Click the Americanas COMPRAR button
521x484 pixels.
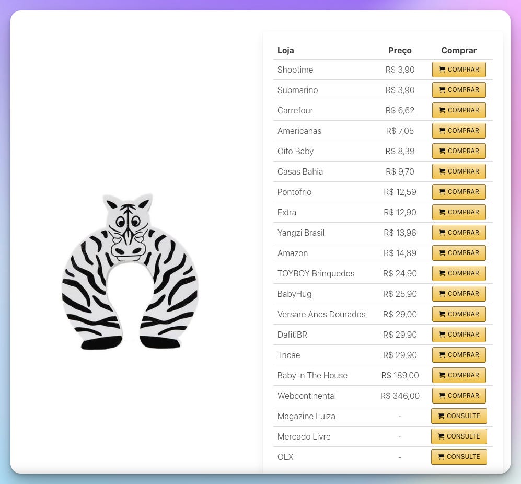(459, 131)
